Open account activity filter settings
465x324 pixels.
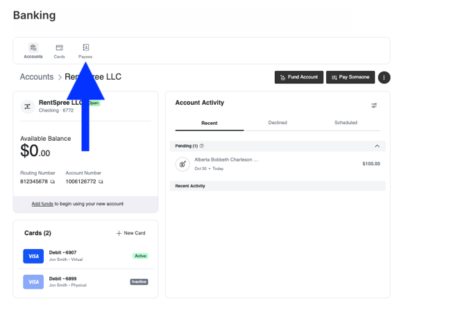(374, 105)
